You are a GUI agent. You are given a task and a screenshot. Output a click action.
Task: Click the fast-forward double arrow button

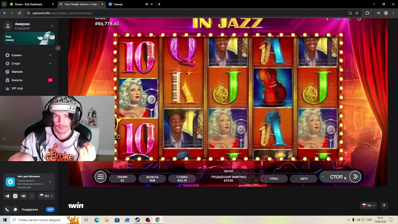tap(355, 177)
